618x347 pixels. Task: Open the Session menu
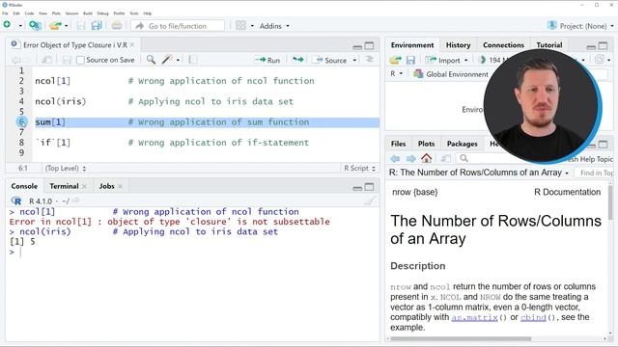(x=71, y=13)
